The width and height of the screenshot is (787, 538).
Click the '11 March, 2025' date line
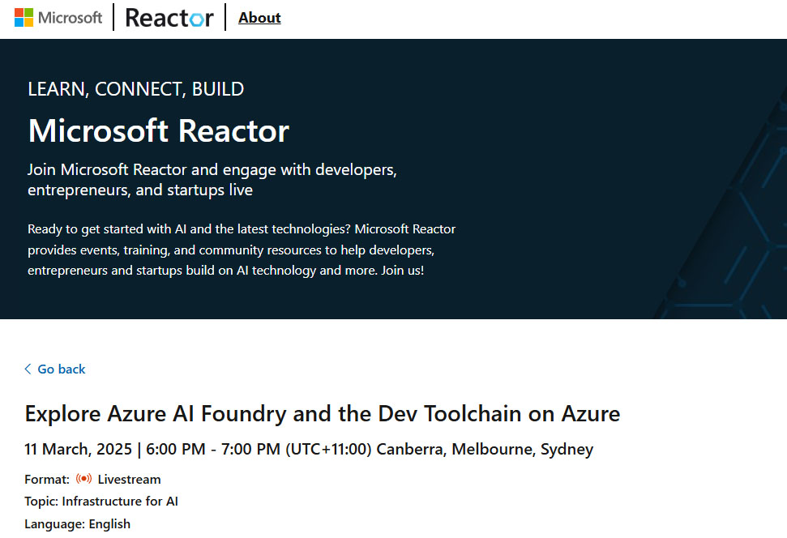[x=309, y=449]
